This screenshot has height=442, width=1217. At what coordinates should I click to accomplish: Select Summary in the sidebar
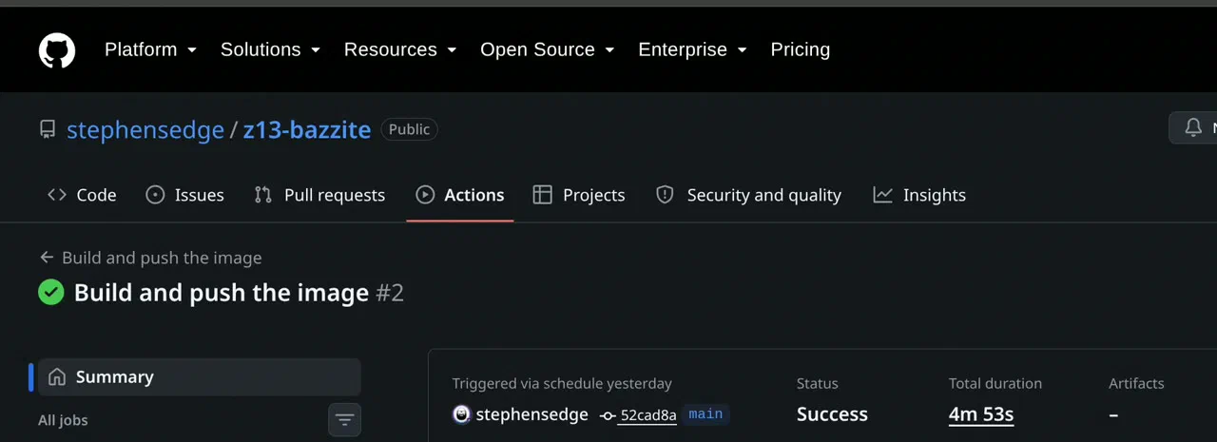coord(199,376)
